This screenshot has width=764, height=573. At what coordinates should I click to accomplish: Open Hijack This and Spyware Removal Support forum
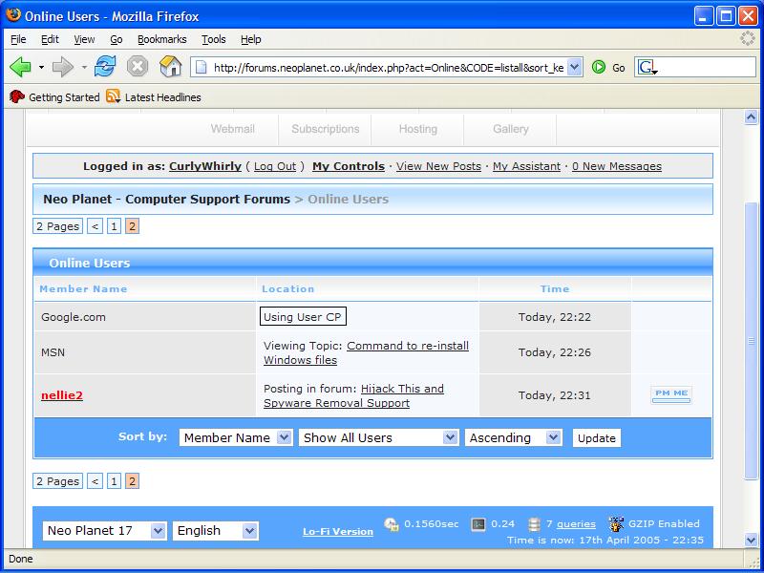tap(353, 395)
